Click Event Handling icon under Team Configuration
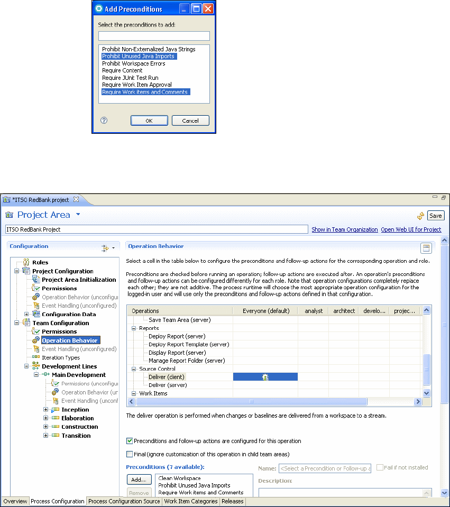This screenshot has width=450, height=507. coord(36,349)
